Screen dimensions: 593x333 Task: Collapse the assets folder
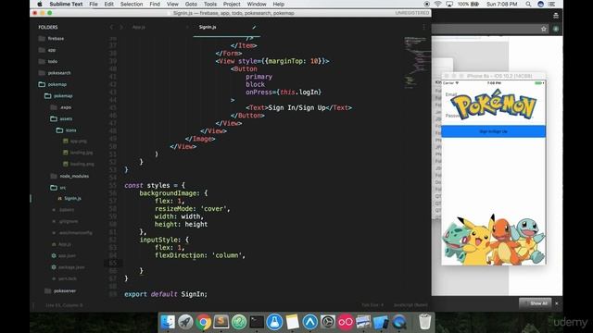click(61, 118)
